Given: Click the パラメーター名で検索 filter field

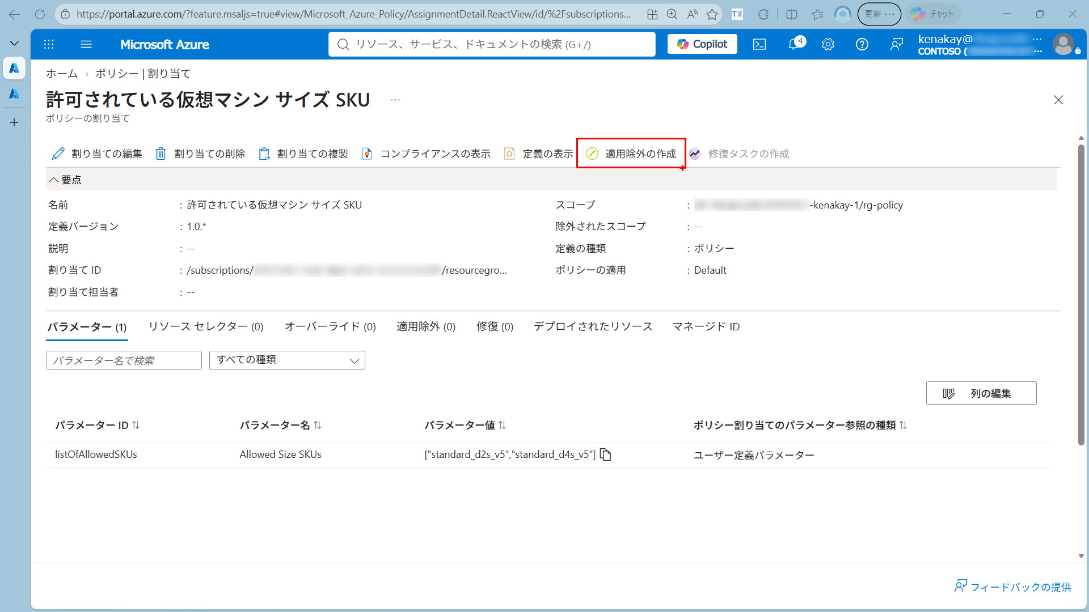Looking at the screenshot, I should [x=124, y=360].
